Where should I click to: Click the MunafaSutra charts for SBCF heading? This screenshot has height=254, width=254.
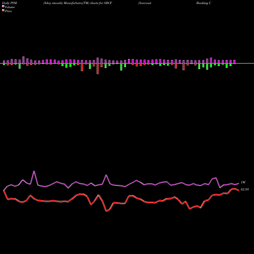click(x=78, y=3)
